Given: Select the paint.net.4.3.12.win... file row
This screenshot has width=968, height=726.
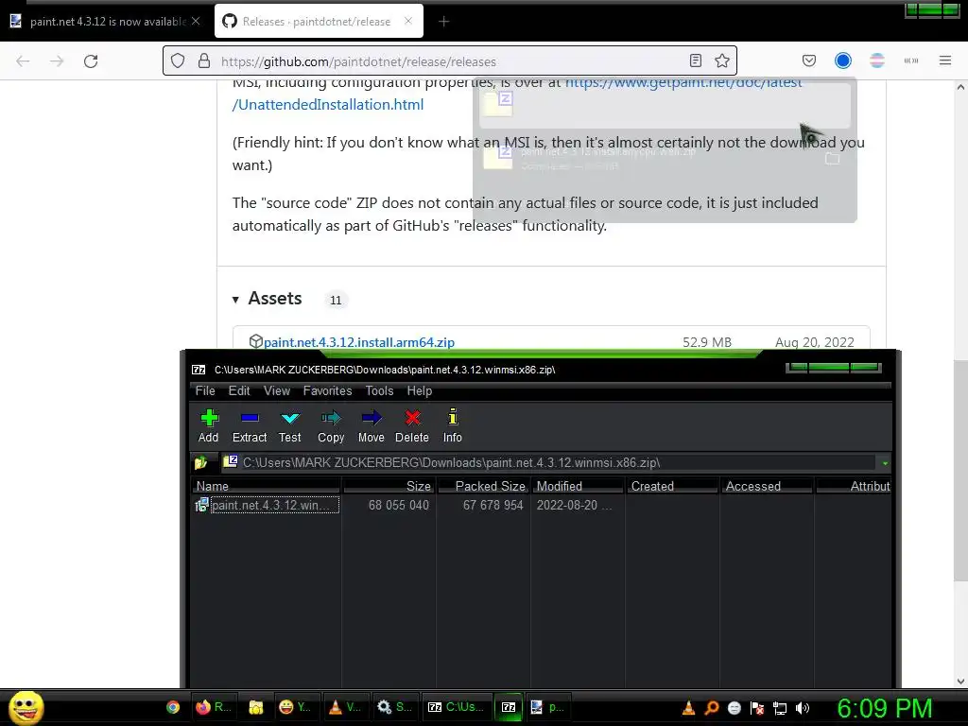Looking at the screenshot, I should point(267,505).
